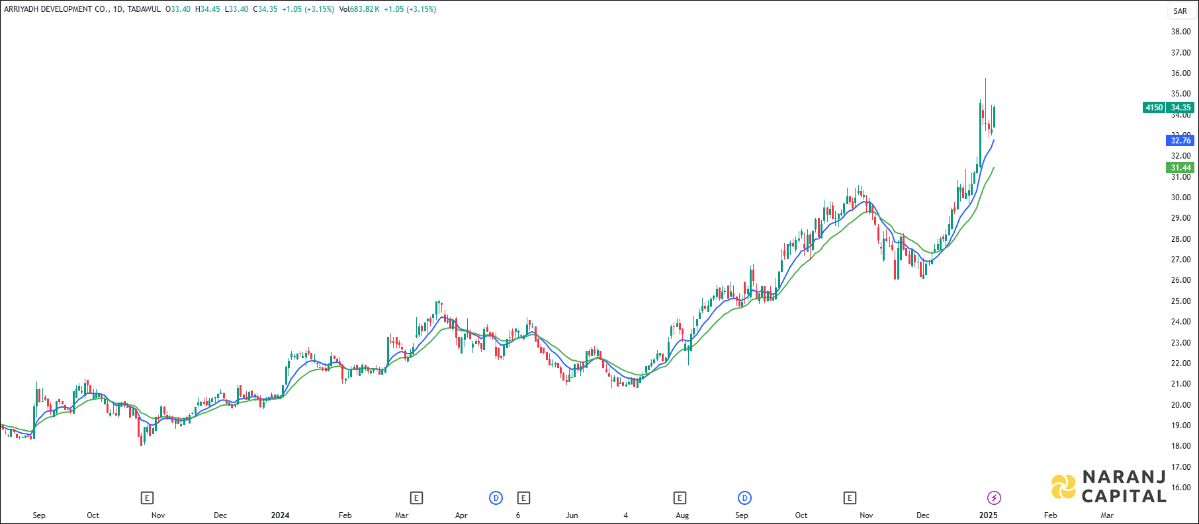Click the 29.00 price axis label
1199x524 pixels.
1181,218
